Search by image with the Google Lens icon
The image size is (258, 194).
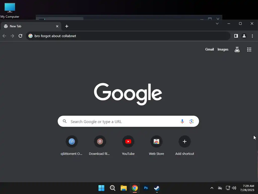(191, 122)
